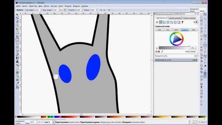Click the horizontal radius input field
Image resolution: width=222 pixels, height=125 pixels.
click(x=37, y=10)
